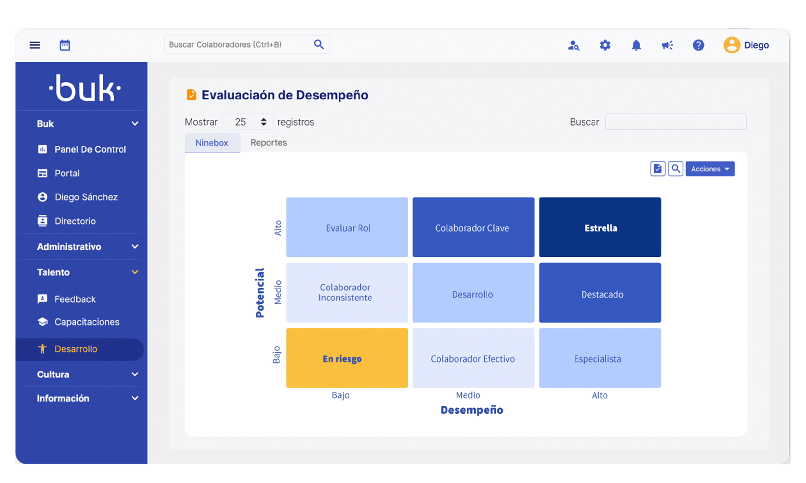
Task: Open the hamburger menu
Action: click(x=34, y=45)
